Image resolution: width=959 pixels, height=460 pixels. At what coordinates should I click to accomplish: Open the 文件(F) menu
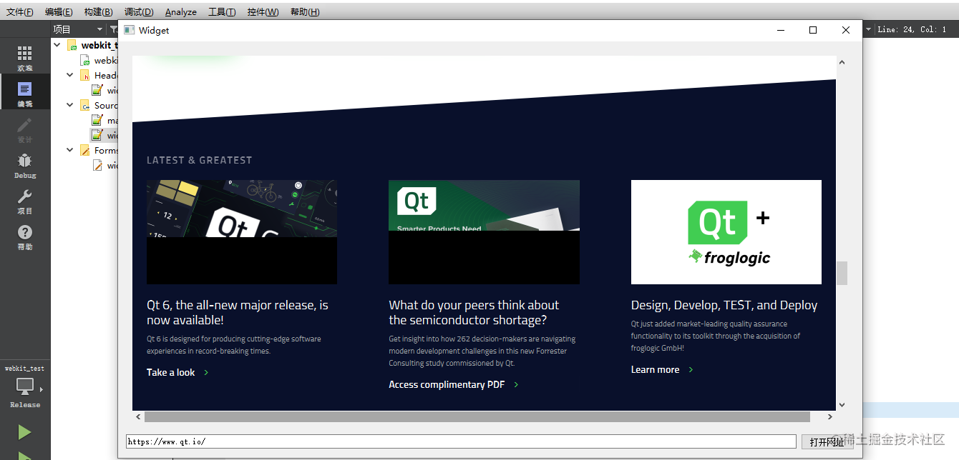point(20,12)
